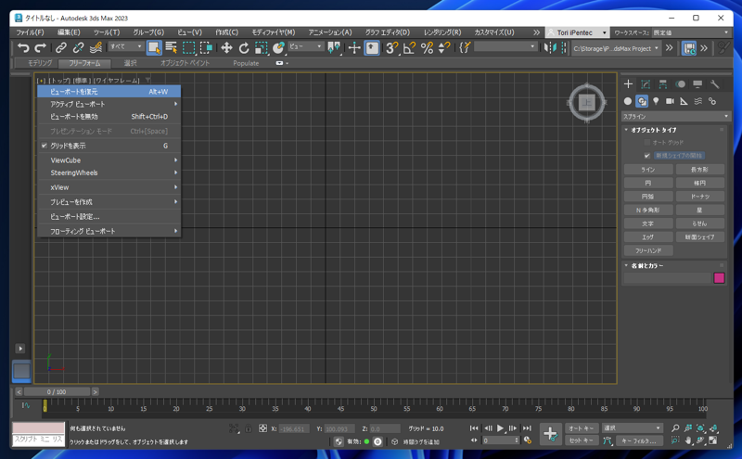Click the Redo arrow icon
Screen dimensions: 742x459
click(x=40, y=48)
